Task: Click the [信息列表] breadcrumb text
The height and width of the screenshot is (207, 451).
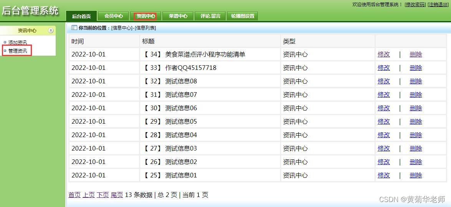Action: point(145,28)
